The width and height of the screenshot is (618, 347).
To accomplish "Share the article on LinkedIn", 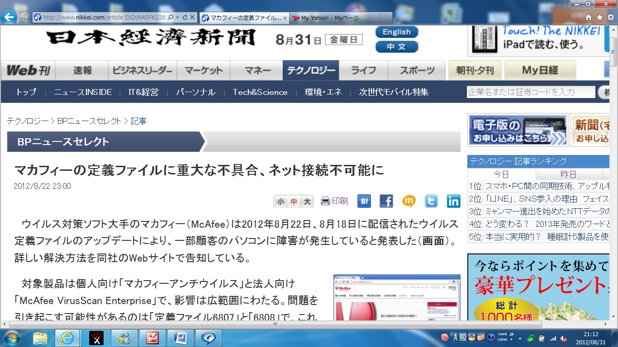I will [x=453, y=201].
